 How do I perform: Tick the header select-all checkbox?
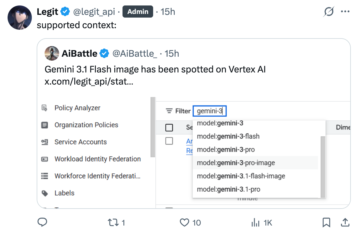point(169,128)
